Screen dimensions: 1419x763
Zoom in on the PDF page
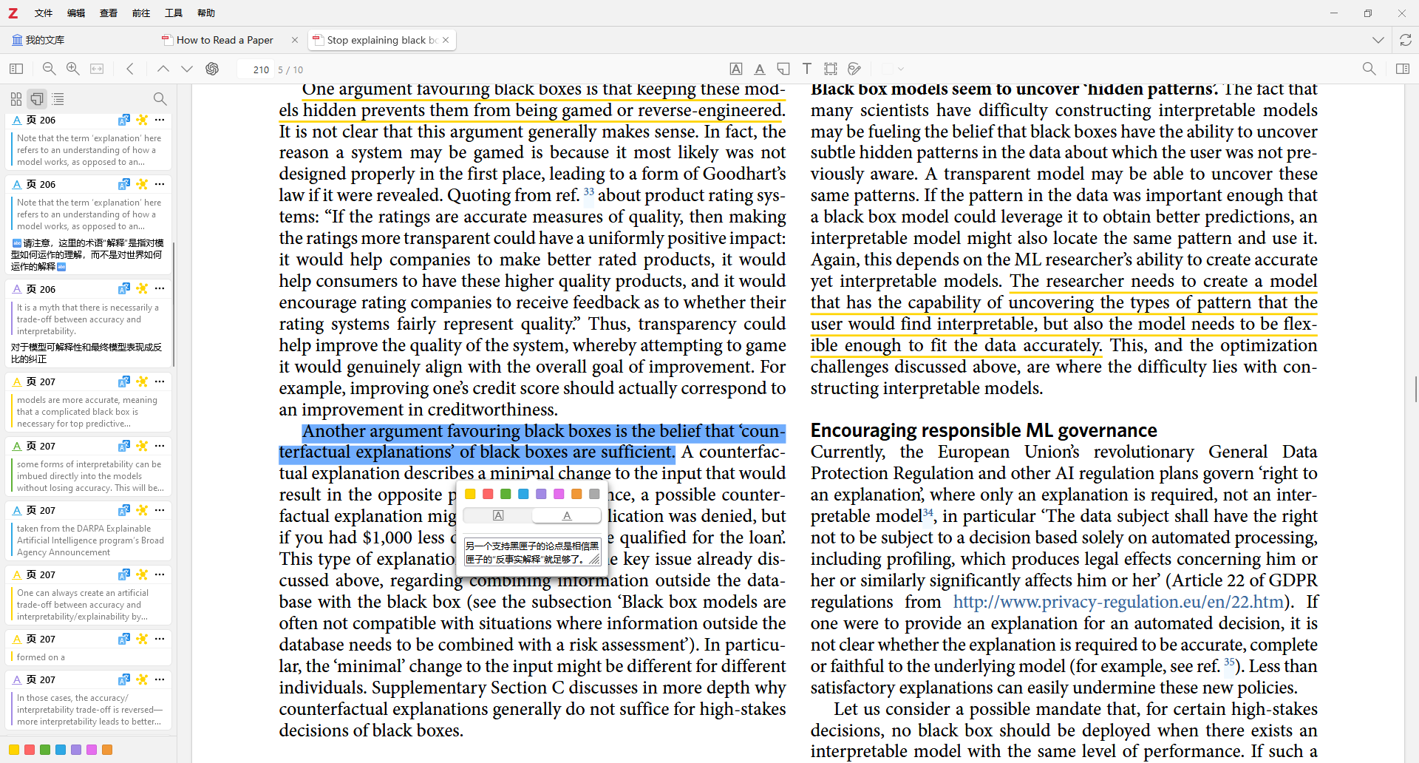click(x=73, y=69)
